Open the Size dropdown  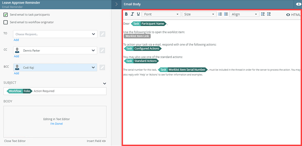(199, 14)
